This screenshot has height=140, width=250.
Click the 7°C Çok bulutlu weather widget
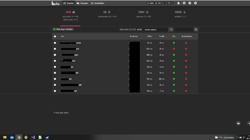coord(224,137)
